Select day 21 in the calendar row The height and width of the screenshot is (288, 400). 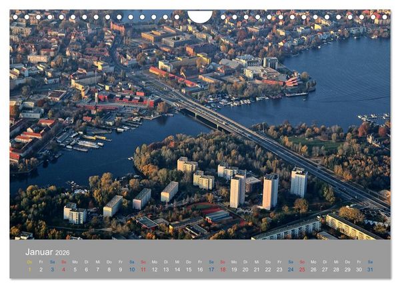[x=257, y=269]
